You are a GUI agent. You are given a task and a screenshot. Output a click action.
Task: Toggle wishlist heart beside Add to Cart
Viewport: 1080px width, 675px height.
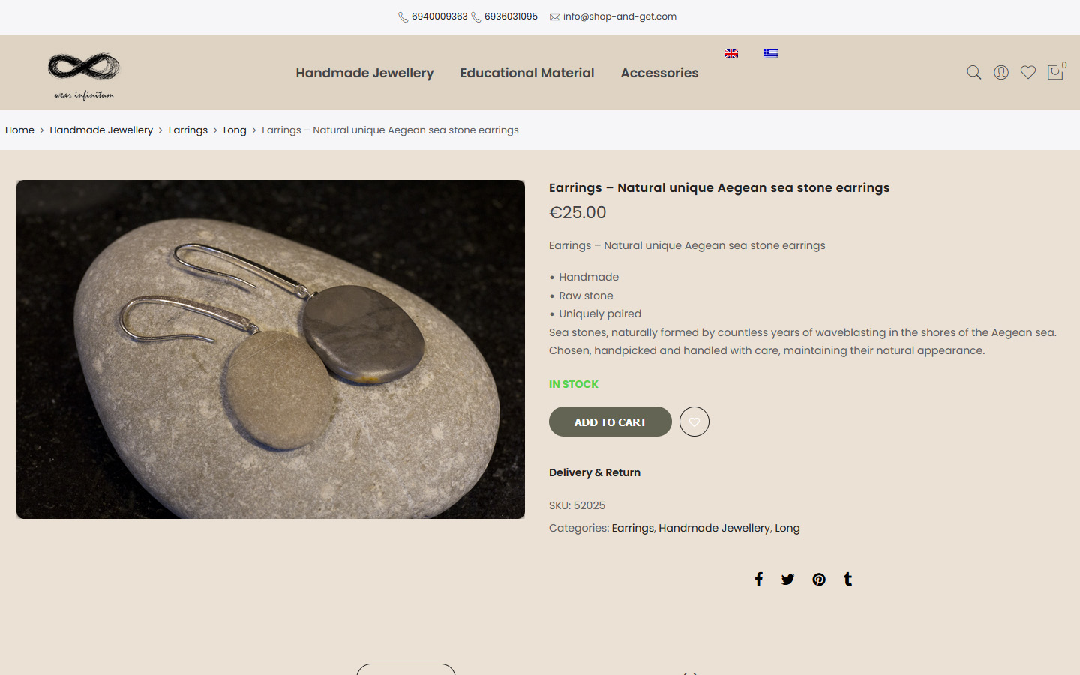694,421
